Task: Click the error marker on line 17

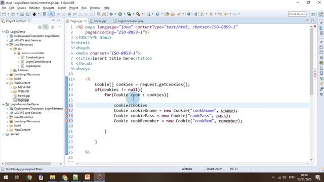Action: [67, 110]
